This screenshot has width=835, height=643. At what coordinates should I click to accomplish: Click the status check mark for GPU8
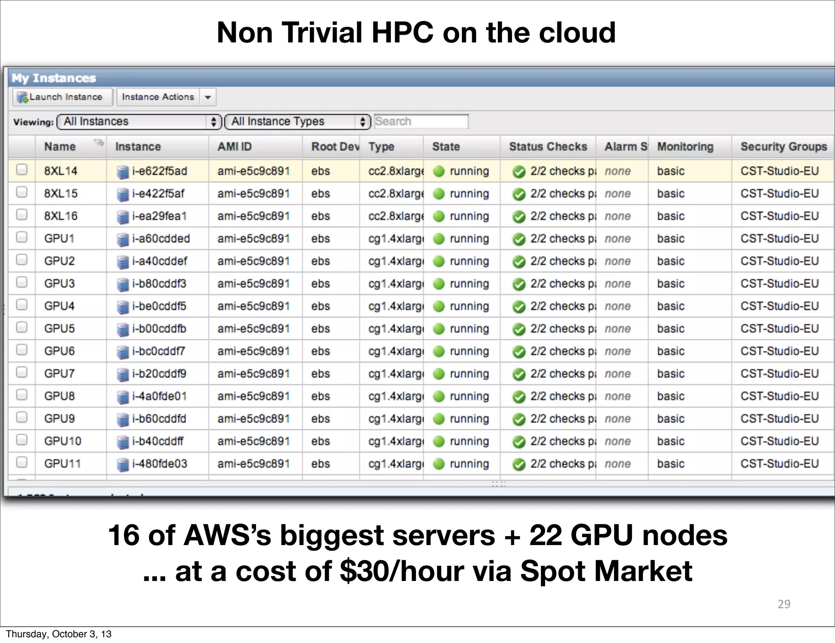click(519, 397)
